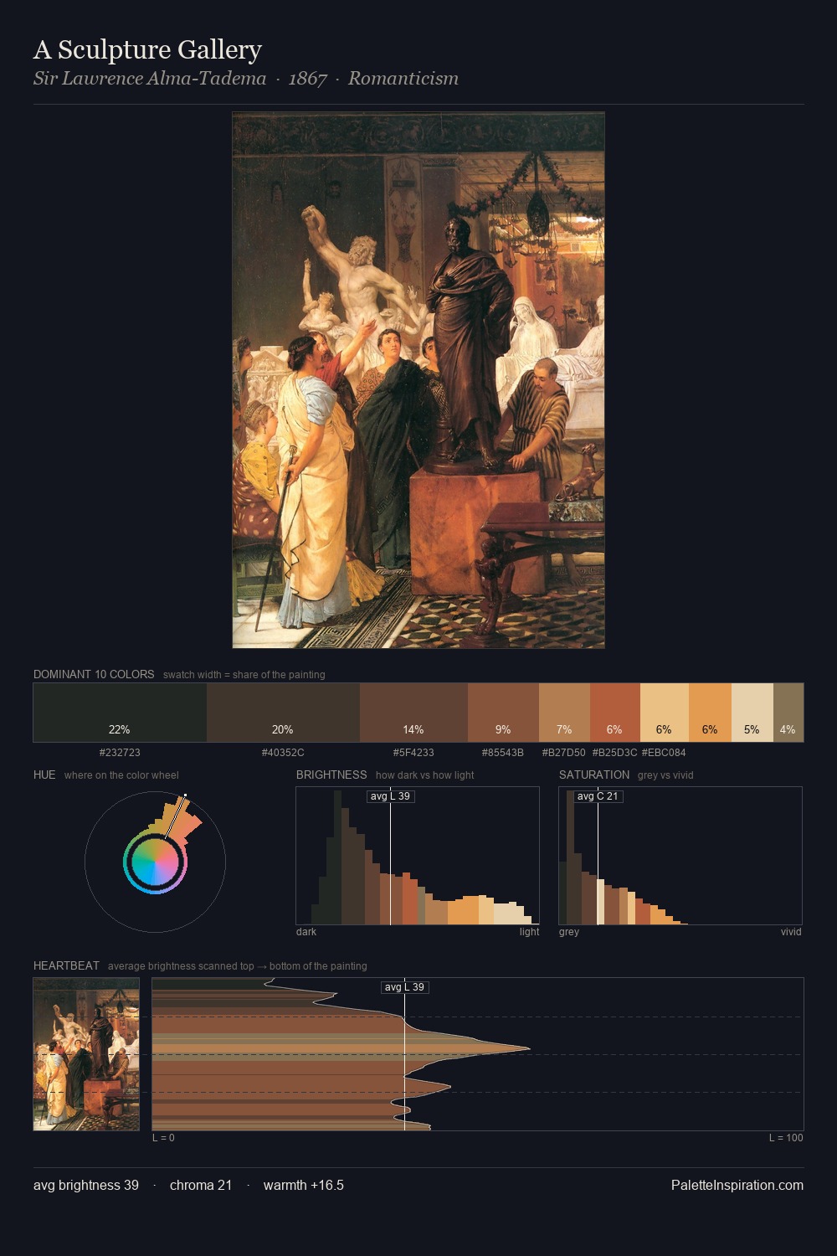Click the "L = 100" axis label
The height and width of the screenshot is (1256, 837).
pos(786,1138)
